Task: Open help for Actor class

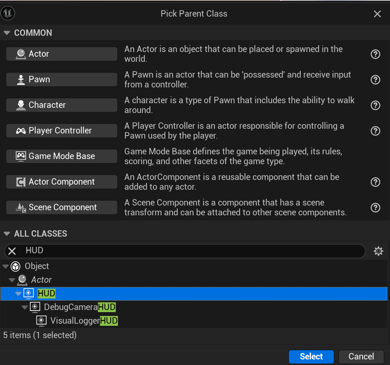Action: pos(375,54)
